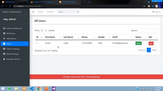Click the email funda@gmail.com cell
The height and width of the screenshot is (91, 163).
pos(120,43)
